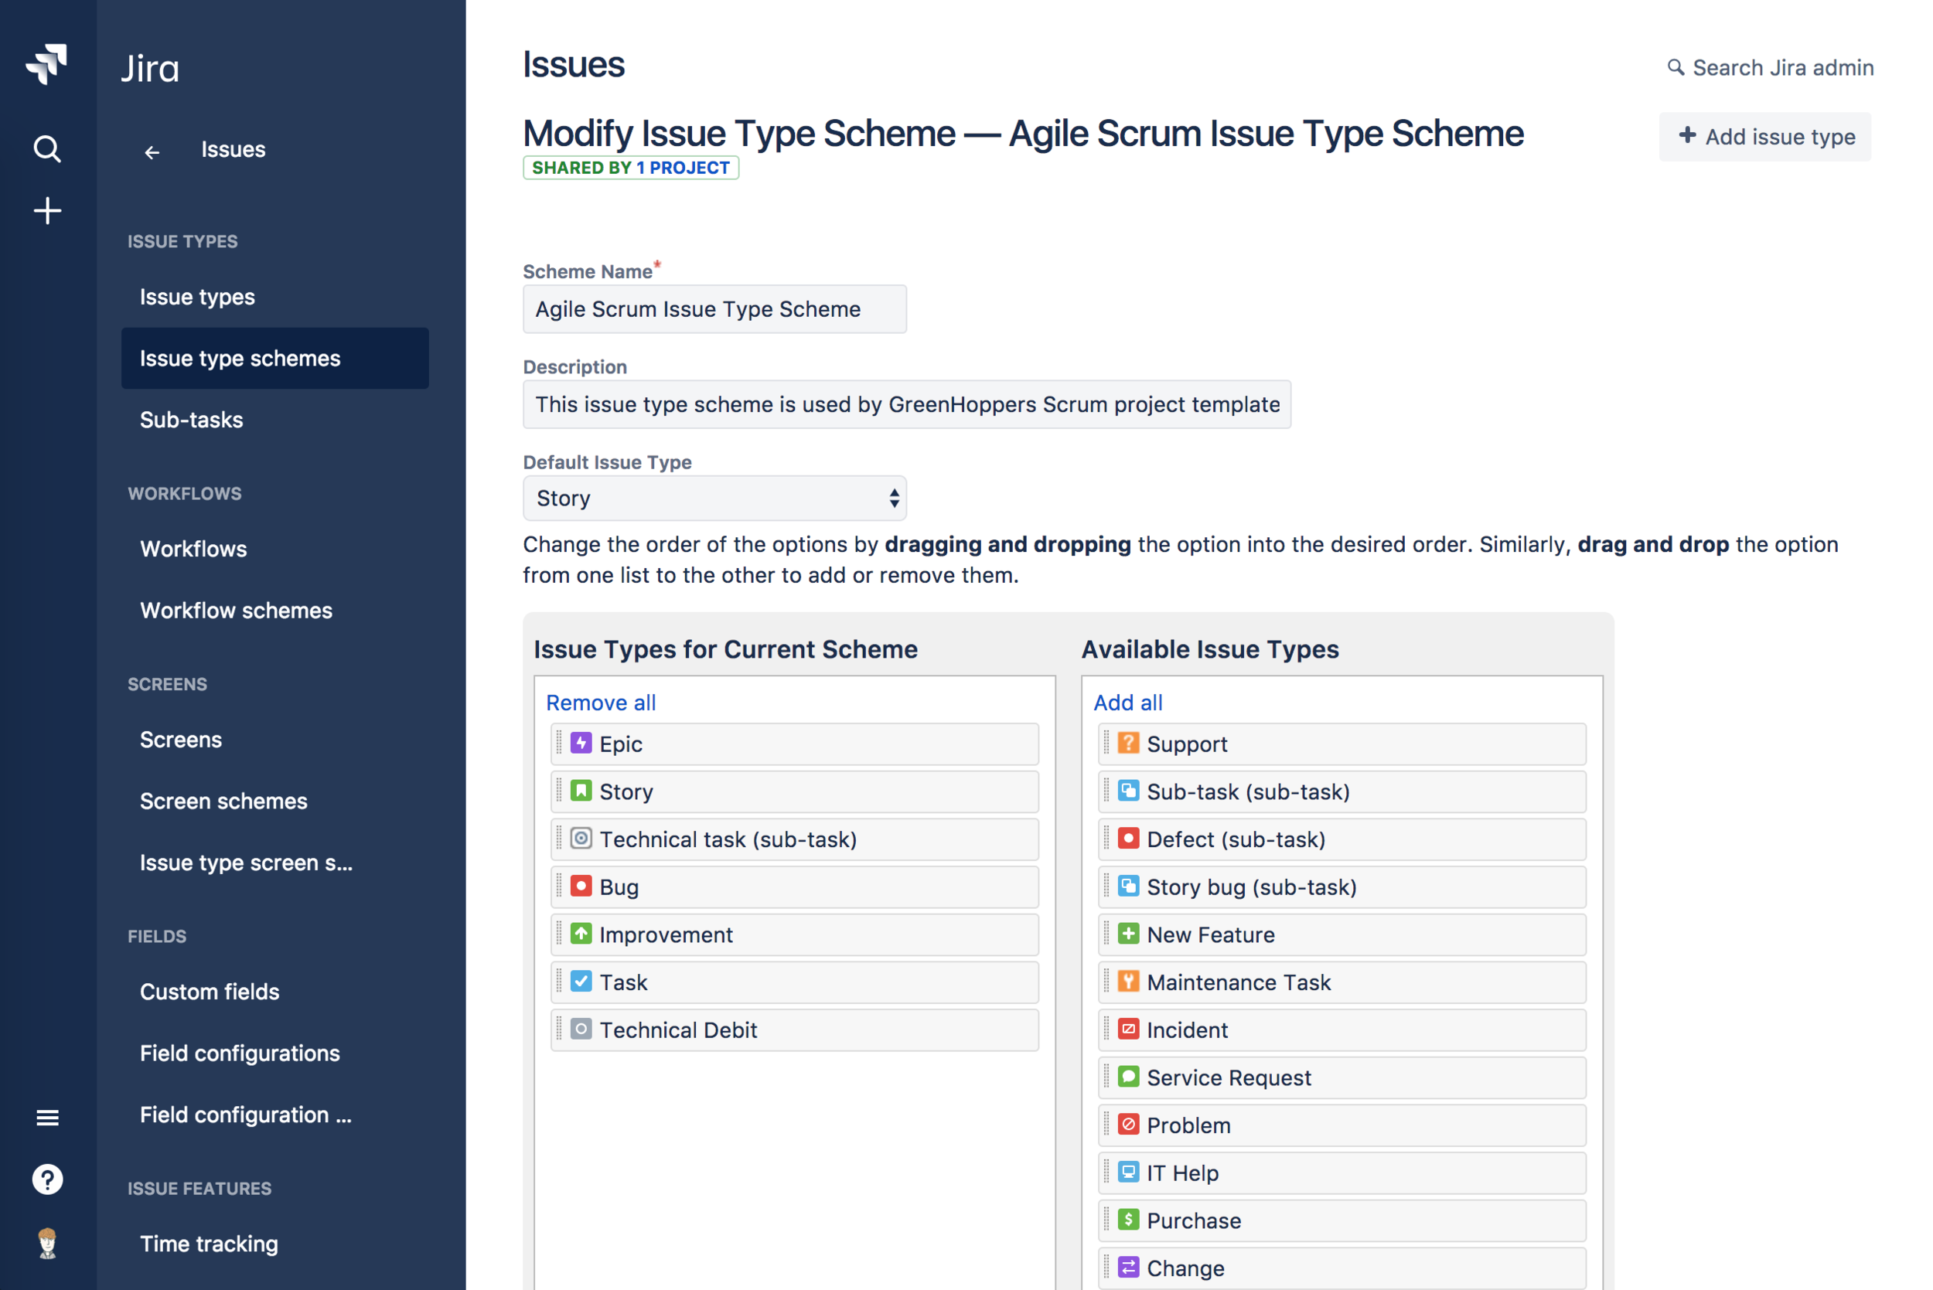The height and width of the screenshot is (1290, 1933).
Task: Click the Defect (sub-task) red icon
Action: tap(1128, 839)
